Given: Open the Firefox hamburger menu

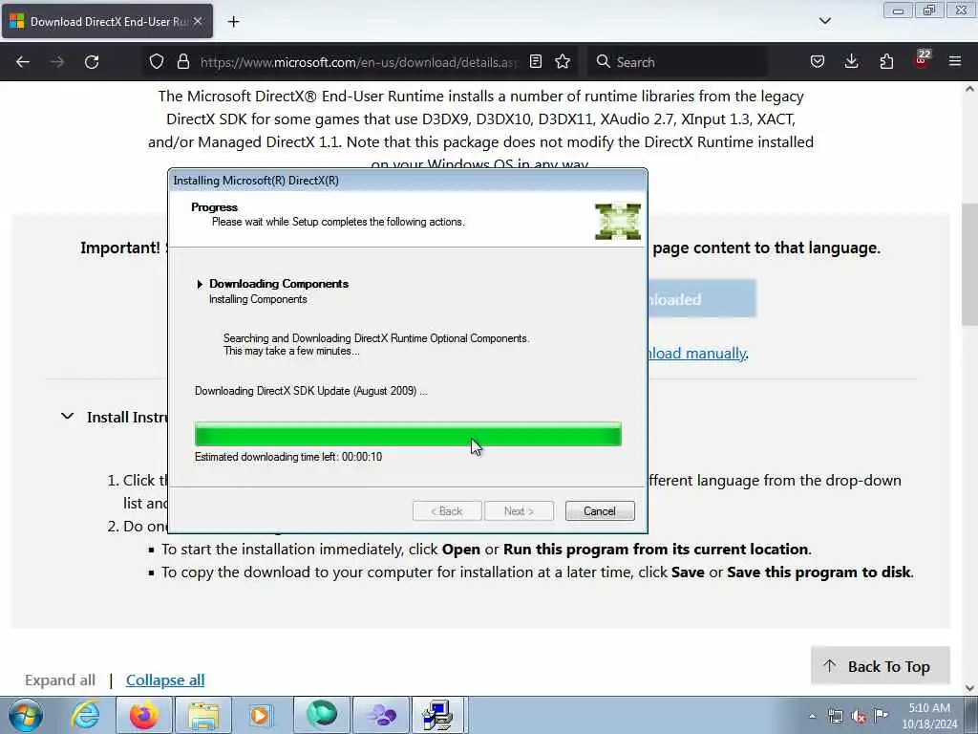Looking at the screenshot, I should tap(955, 62).
